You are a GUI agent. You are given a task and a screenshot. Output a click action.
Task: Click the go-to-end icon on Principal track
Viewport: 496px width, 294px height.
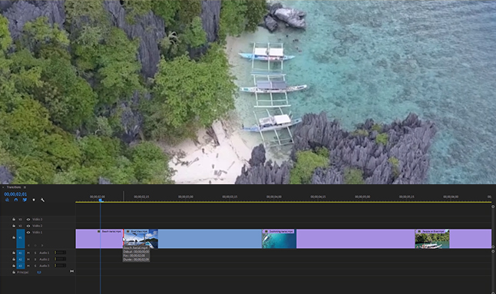pos(72,271)
